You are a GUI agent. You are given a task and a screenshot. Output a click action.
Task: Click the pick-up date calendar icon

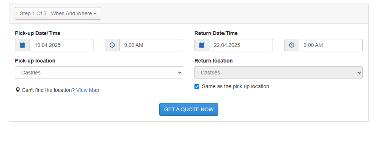click(x=22, y=45)
